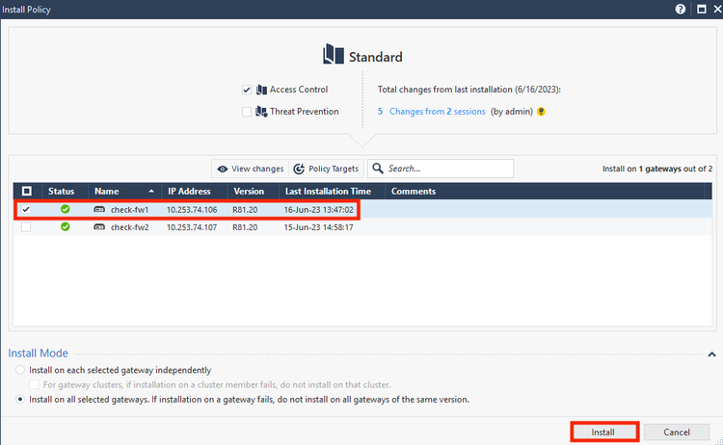Open View changes
Screen dimensions: 723x445
[x=251, y=169]
